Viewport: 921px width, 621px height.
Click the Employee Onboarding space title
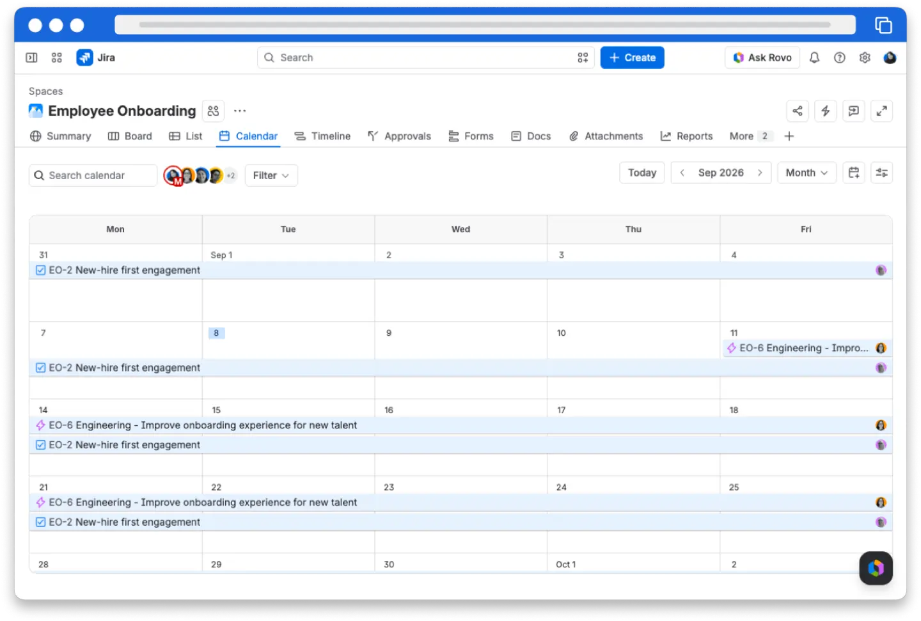tap(122, 111)
